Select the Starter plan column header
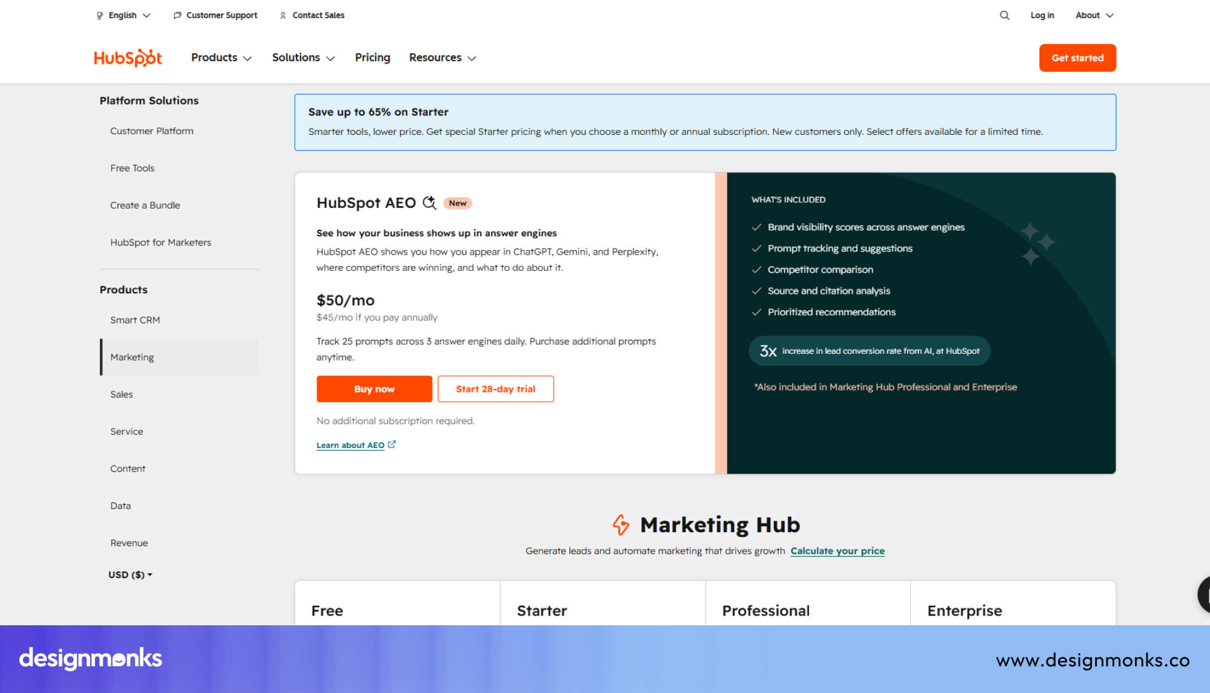The image size is (1210, 693). (x=541, y=611)
